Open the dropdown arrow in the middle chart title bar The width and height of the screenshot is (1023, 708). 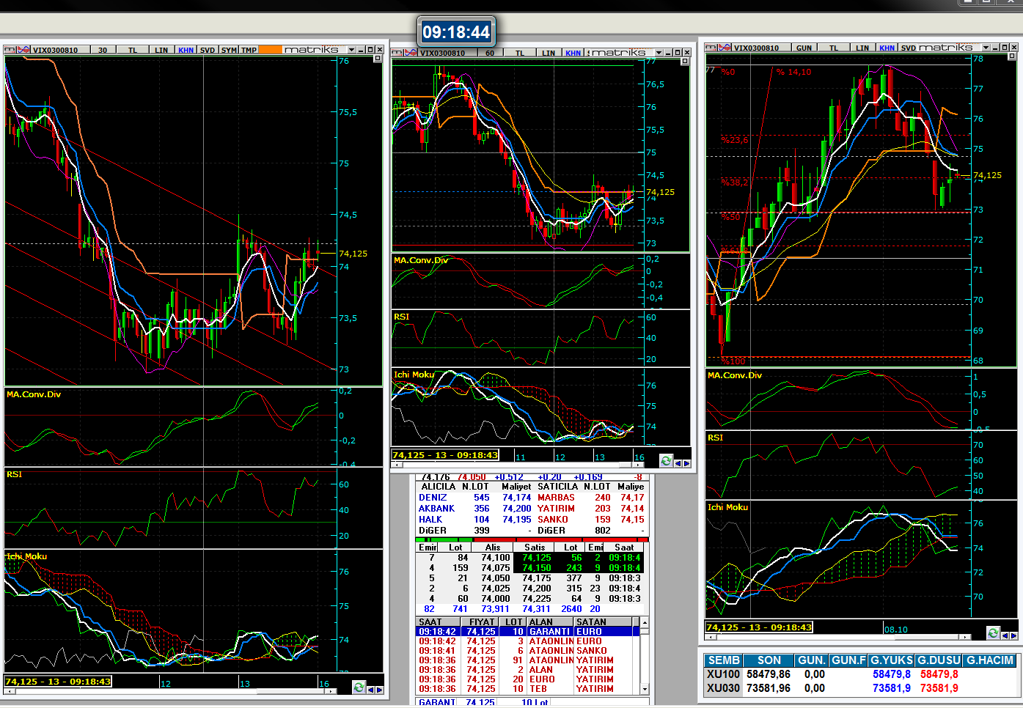(x=658, y=53)
